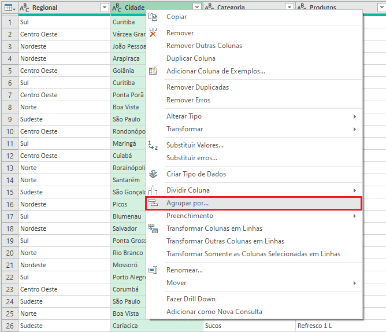This screenshot has width=386, height=332.
Task: Click the ABC type icon of Categoria column
Action: pos(210,8)
